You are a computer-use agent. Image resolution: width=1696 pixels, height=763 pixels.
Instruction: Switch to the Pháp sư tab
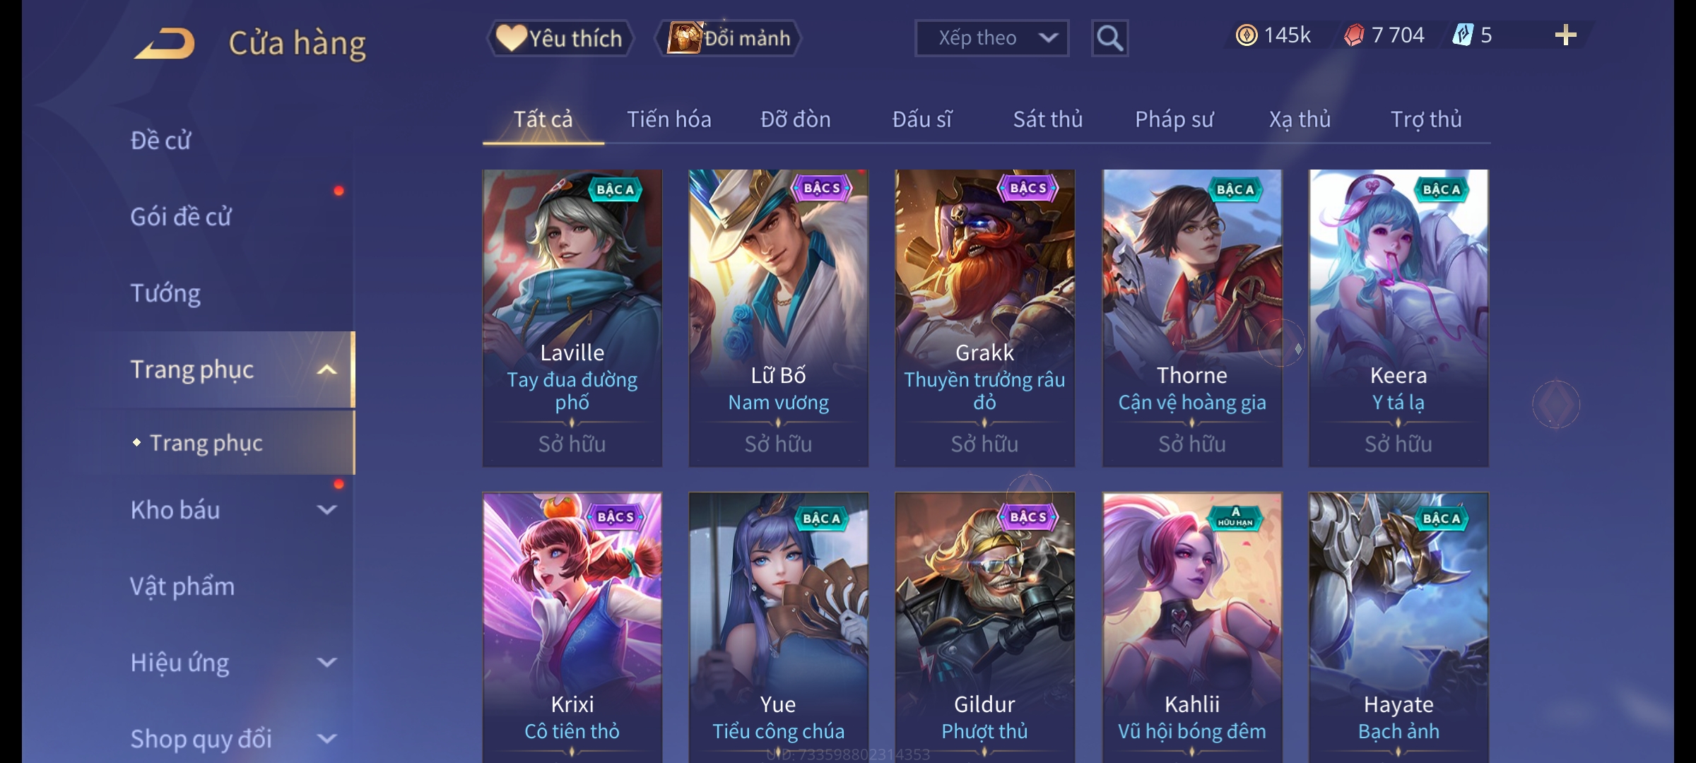(x=1174, y=119)
